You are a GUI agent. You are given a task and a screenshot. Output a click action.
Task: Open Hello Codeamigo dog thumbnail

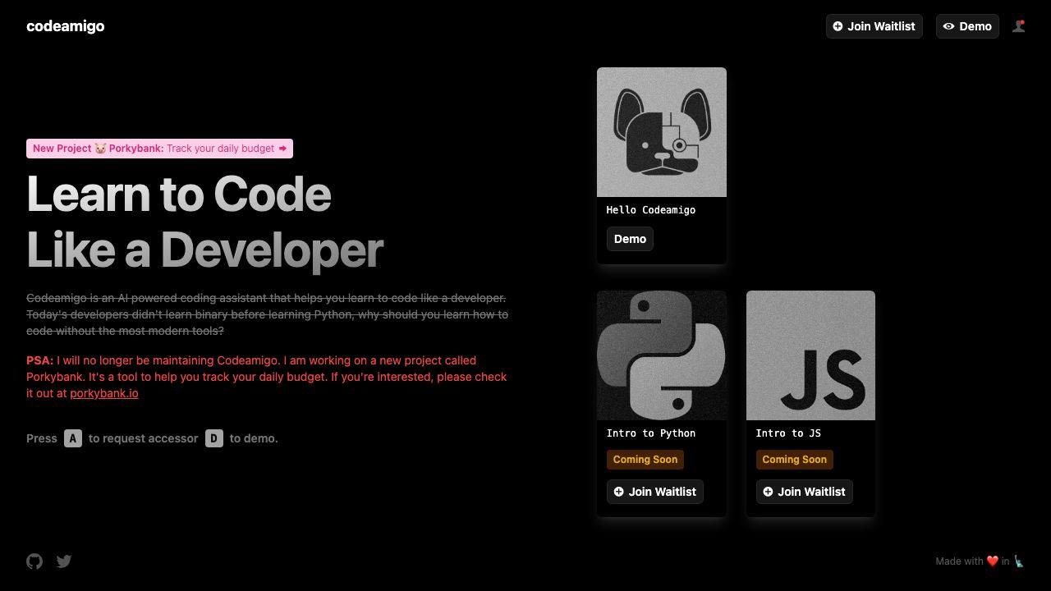(662, 132)
